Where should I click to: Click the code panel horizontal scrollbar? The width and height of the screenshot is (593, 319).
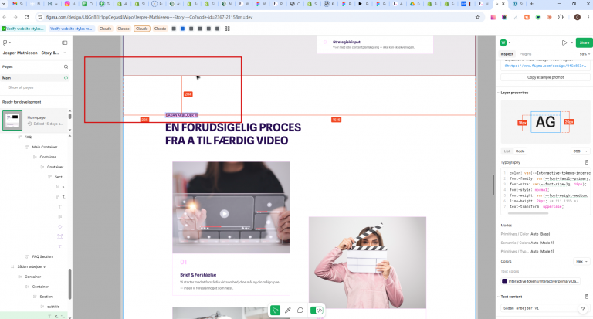pos(528,213)
